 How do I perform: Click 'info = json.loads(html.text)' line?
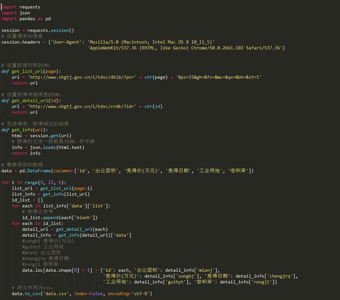tap(48, 148)
